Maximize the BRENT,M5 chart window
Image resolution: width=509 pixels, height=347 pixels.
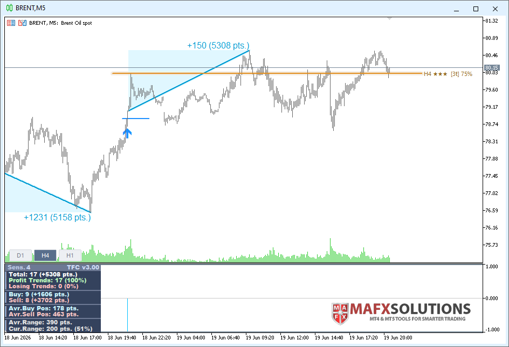[476, 9]
